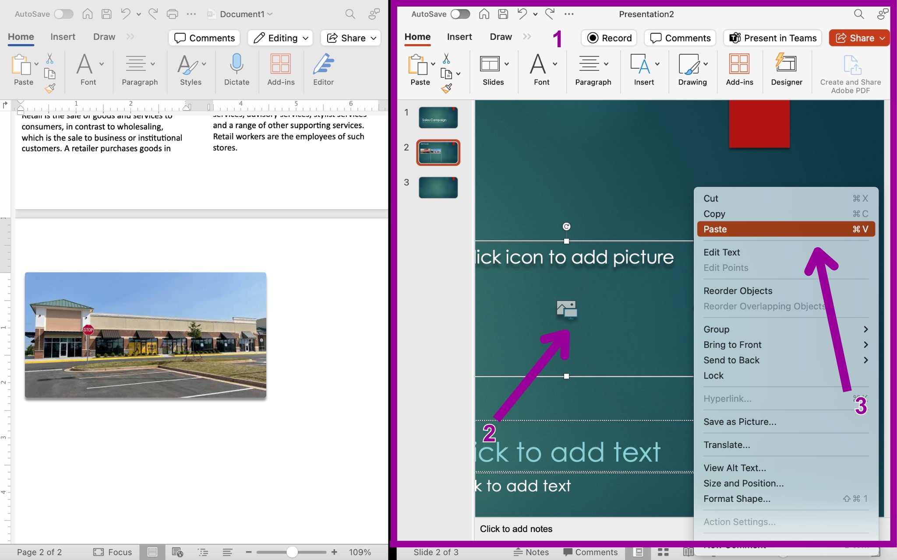Click the red Share button in PowerPoint
The height and width of the screenshot is (560, 897).
pos(859,38)
